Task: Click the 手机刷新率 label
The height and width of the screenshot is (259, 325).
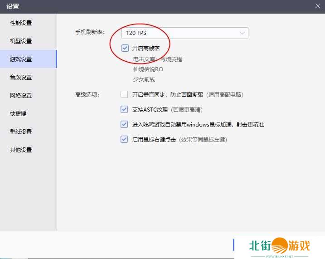Action: click(90, 33)
